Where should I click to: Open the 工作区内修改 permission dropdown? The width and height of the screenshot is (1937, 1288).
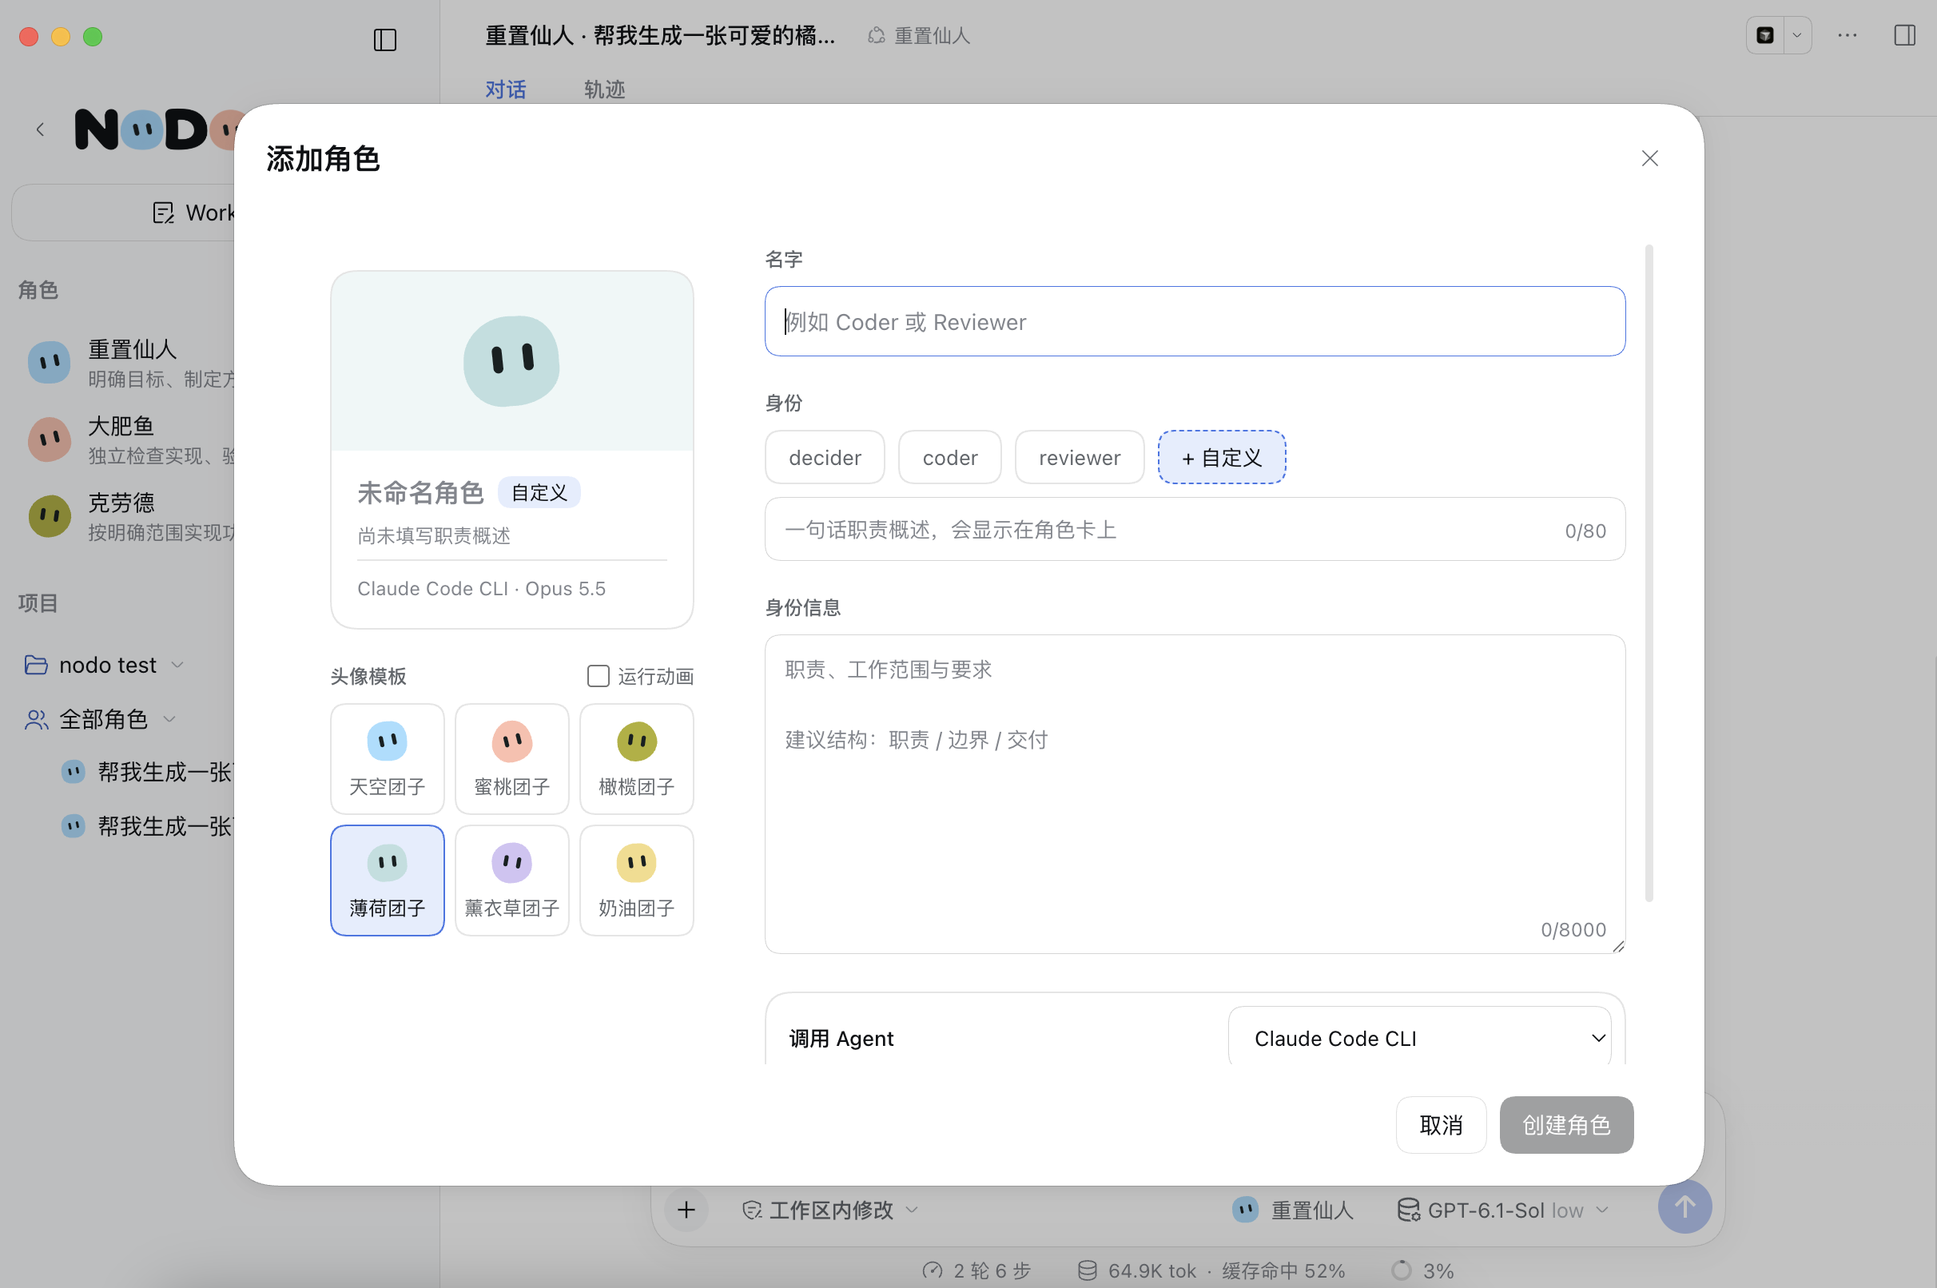829,1210
